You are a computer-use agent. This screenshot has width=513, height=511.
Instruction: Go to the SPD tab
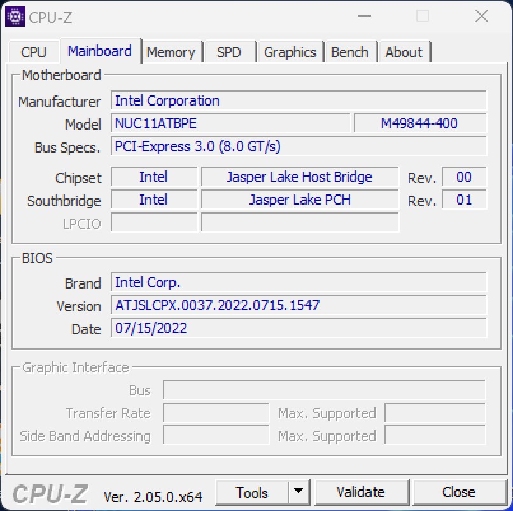(229, 52)
